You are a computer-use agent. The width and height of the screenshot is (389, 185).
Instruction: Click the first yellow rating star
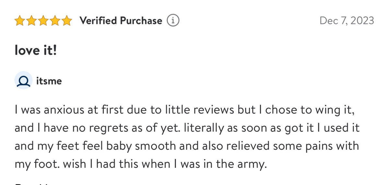[x=20, y=21]
